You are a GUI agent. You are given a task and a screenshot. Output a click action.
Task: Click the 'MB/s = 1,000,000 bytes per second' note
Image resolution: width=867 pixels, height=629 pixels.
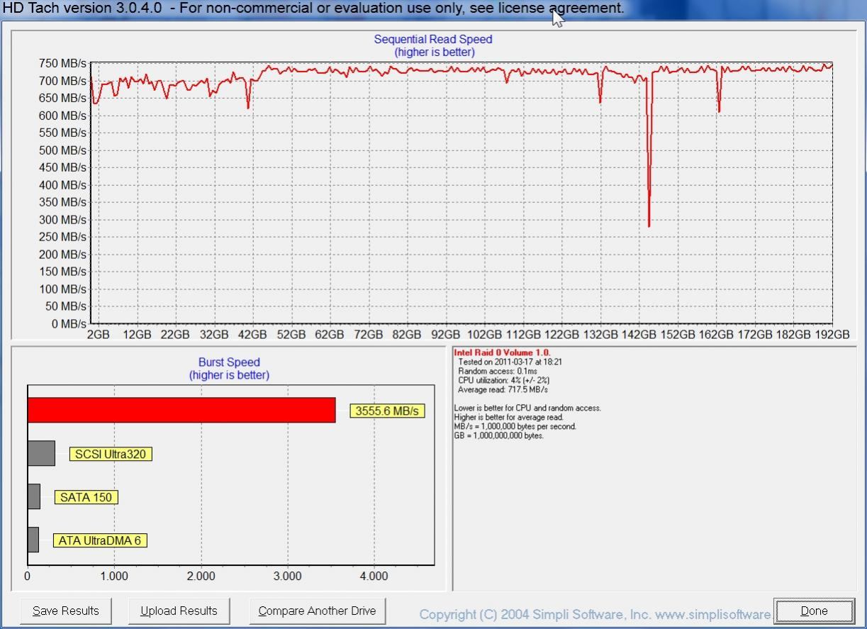coord(515,426)
